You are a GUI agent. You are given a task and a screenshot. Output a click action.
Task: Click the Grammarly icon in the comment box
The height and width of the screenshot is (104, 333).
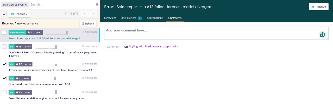click(x=322, y=35)
